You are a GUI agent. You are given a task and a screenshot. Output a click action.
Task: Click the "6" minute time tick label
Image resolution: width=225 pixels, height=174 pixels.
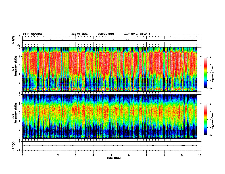click(x=129, y=155)
